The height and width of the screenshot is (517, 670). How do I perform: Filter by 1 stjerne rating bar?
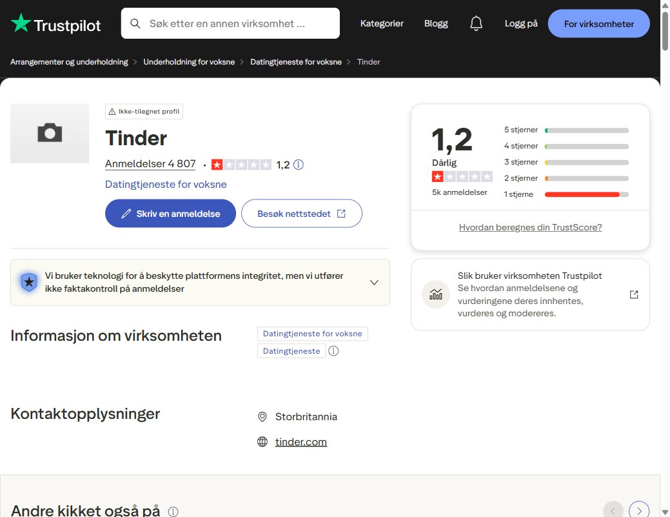566,194
